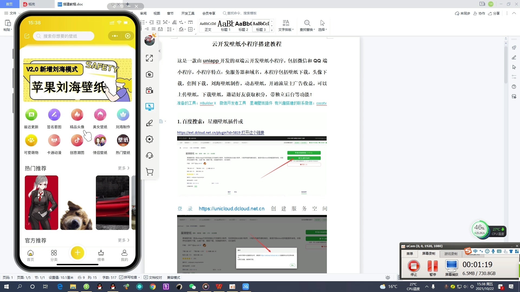Tap the 可爱萌物 paw icon
The width and height of the screenshot is (520, 292).
(x=31, y=140)
